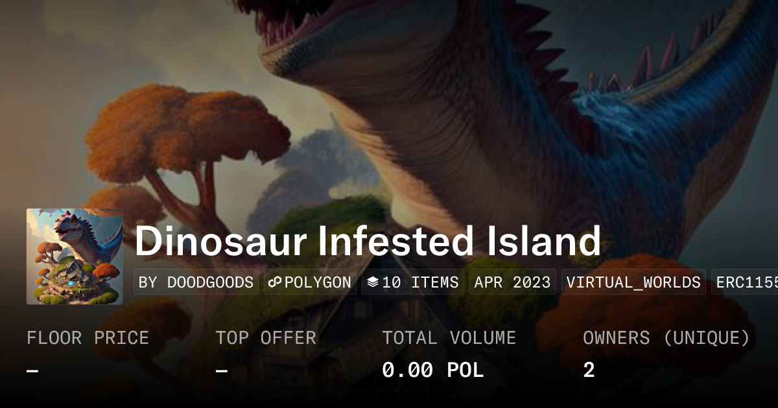Click the 0.00 POL volume value
Image resolution: width=778 pixels, height=408 pixels.
point(432,370)
